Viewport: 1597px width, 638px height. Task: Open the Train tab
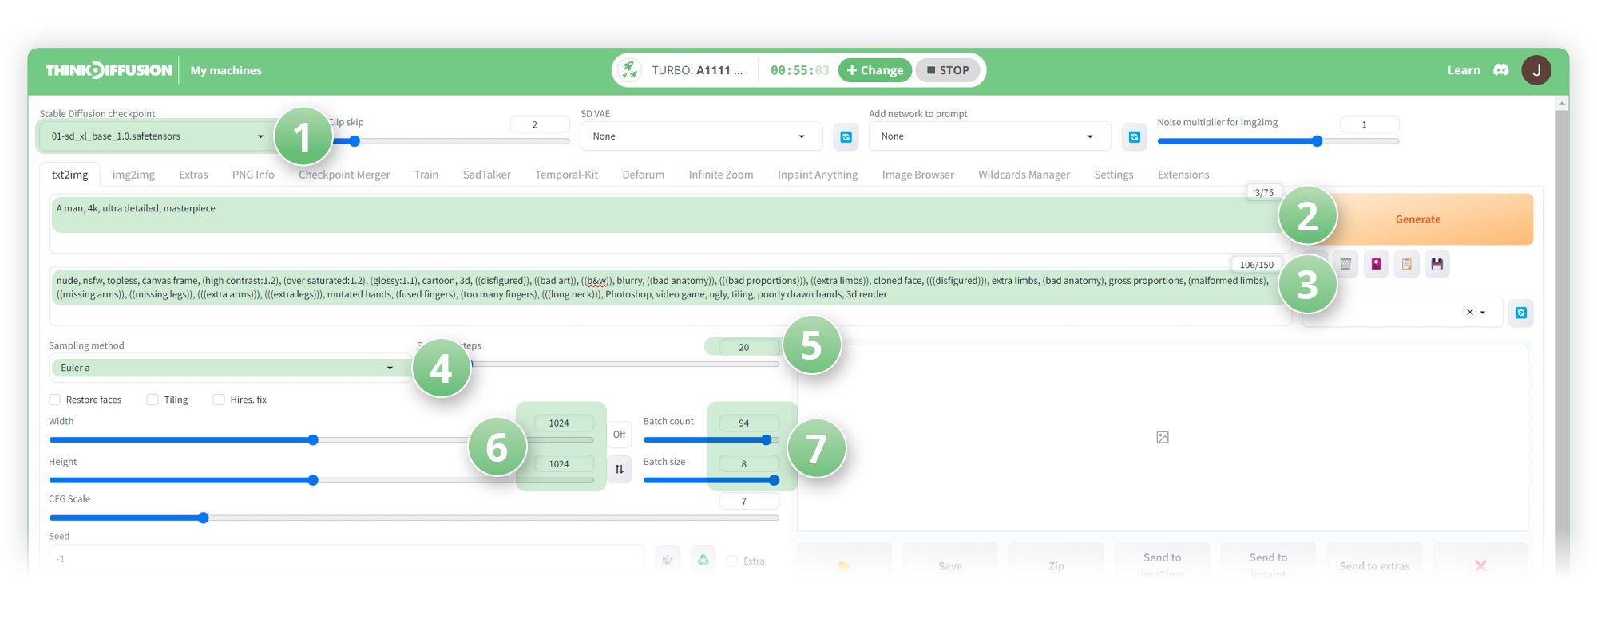click(x=426, y=175)
